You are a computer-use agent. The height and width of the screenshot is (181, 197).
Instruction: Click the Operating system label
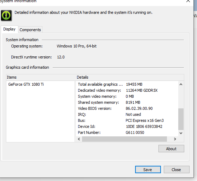27,46
